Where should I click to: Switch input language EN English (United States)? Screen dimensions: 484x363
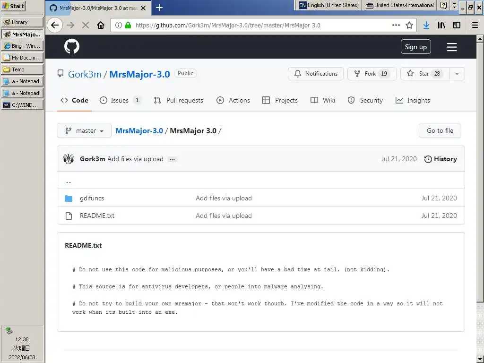329,5
